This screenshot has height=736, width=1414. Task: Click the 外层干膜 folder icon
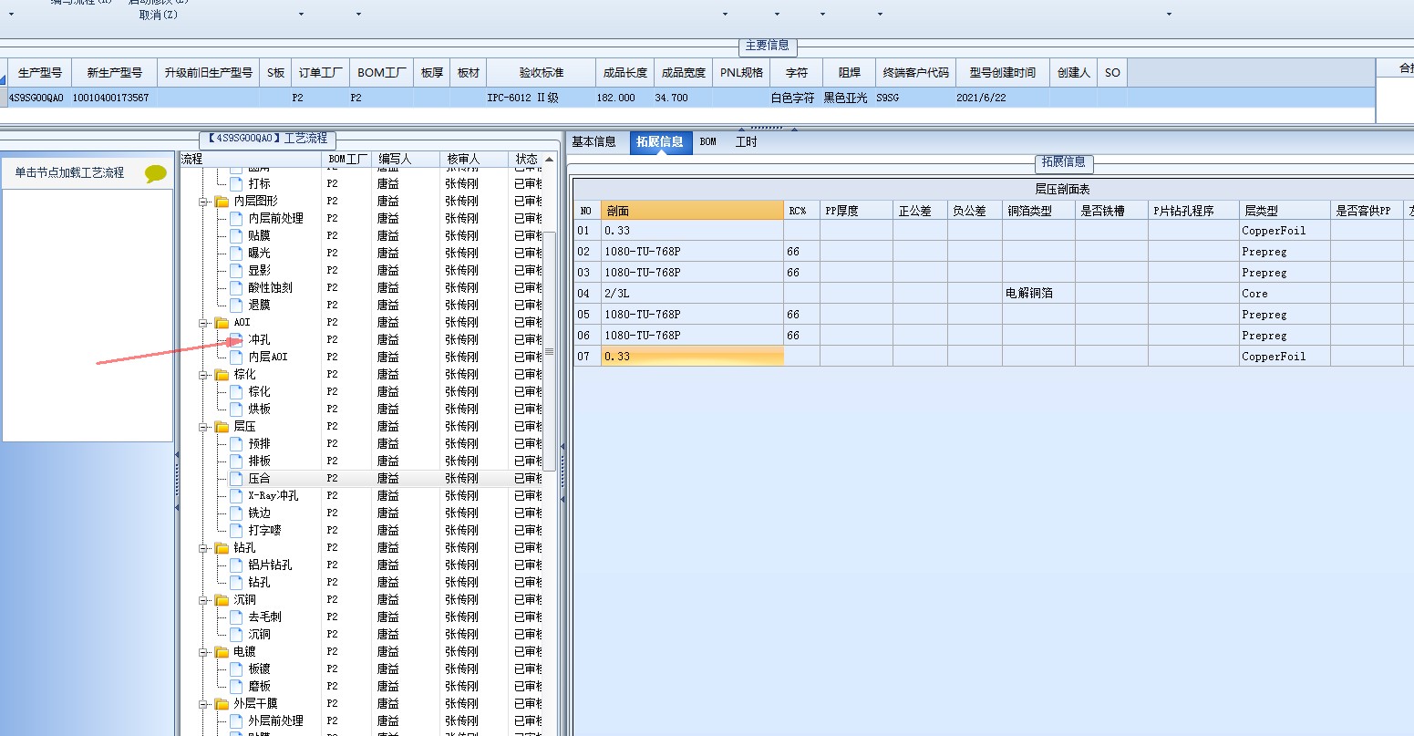pyautogui.click(x=222, y=703)
